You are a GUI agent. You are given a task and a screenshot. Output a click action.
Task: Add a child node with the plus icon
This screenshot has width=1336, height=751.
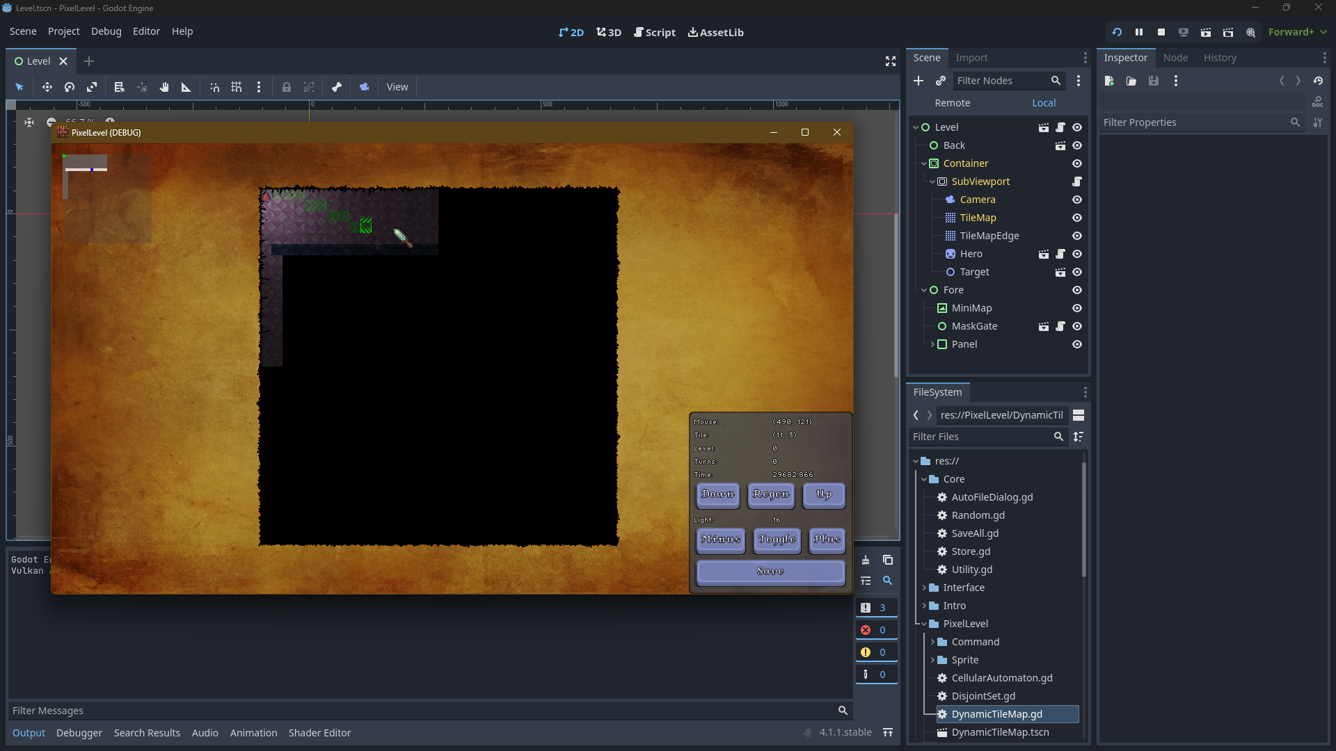pyautogui.click(x=918, y=81)
